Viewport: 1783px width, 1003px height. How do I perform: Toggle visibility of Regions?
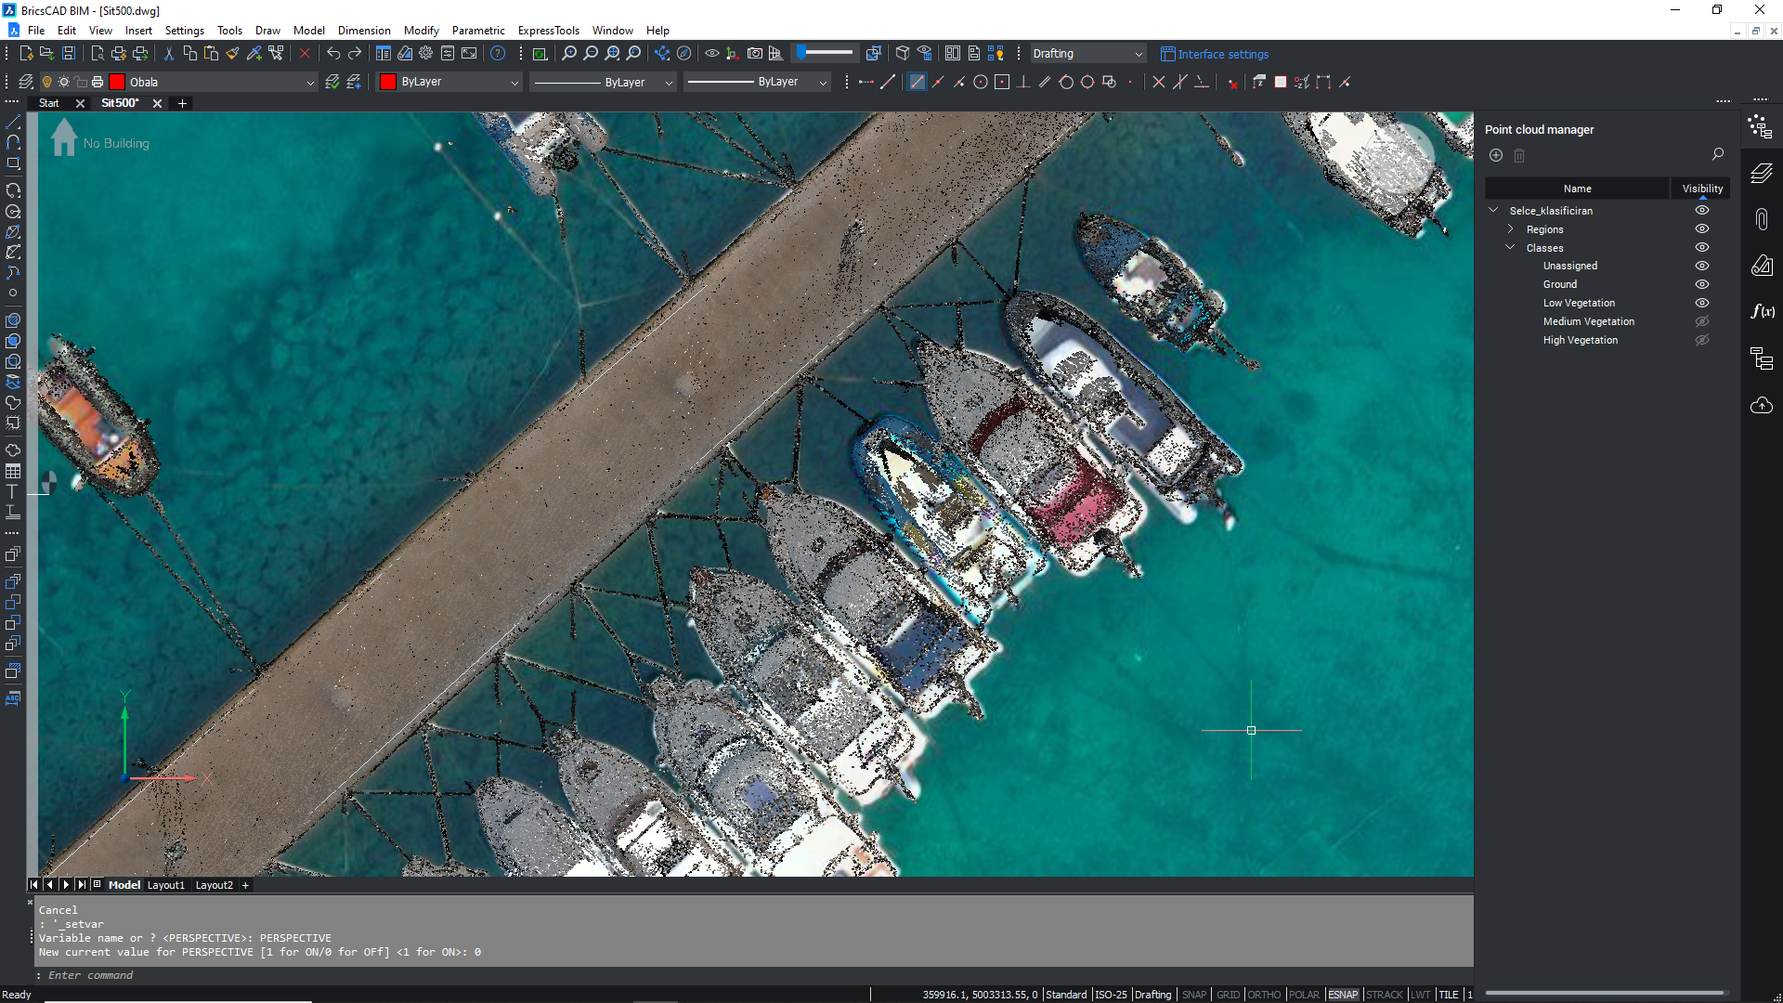[x=1702, y=229]
